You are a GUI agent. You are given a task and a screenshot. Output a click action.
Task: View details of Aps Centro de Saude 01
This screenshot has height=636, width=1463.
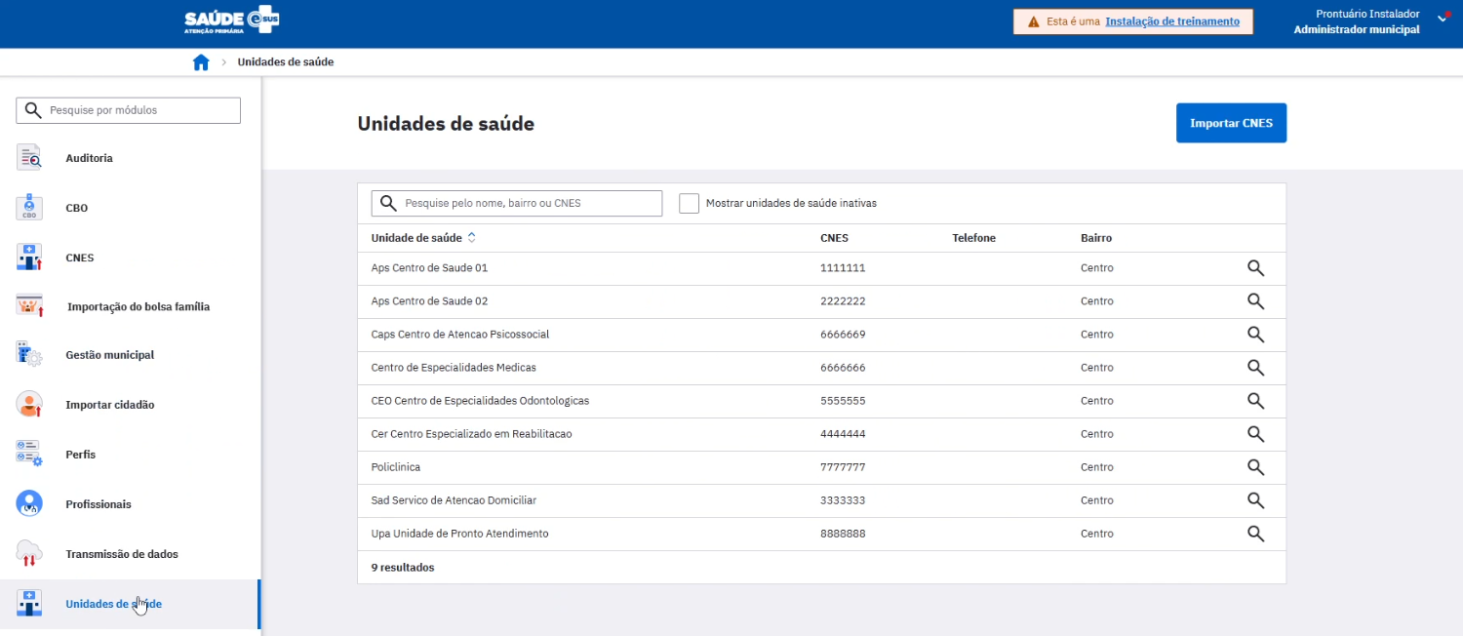tap(1255, 268)
